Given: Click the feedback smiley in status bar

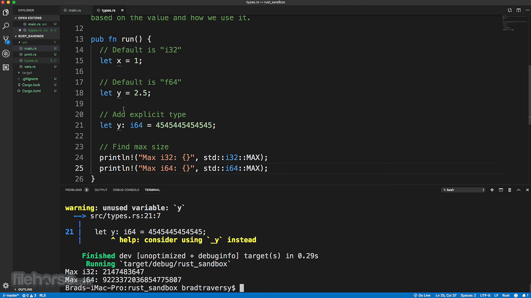Looking at the screenshot, I should click(516, 295).
